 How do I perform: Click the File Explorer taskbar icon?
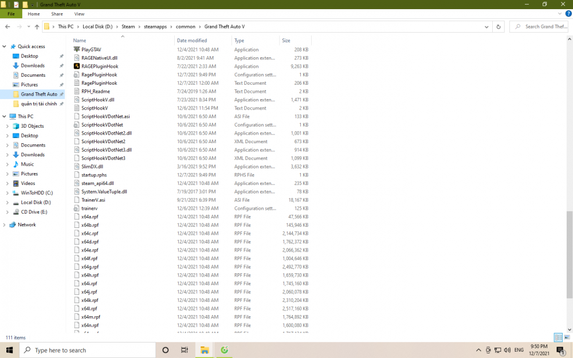[x=205, y=350]
